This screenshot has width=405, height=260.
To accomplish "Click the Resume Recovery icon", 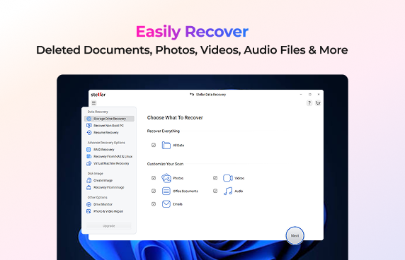I will pyautogui.click(x=89, y=132).
